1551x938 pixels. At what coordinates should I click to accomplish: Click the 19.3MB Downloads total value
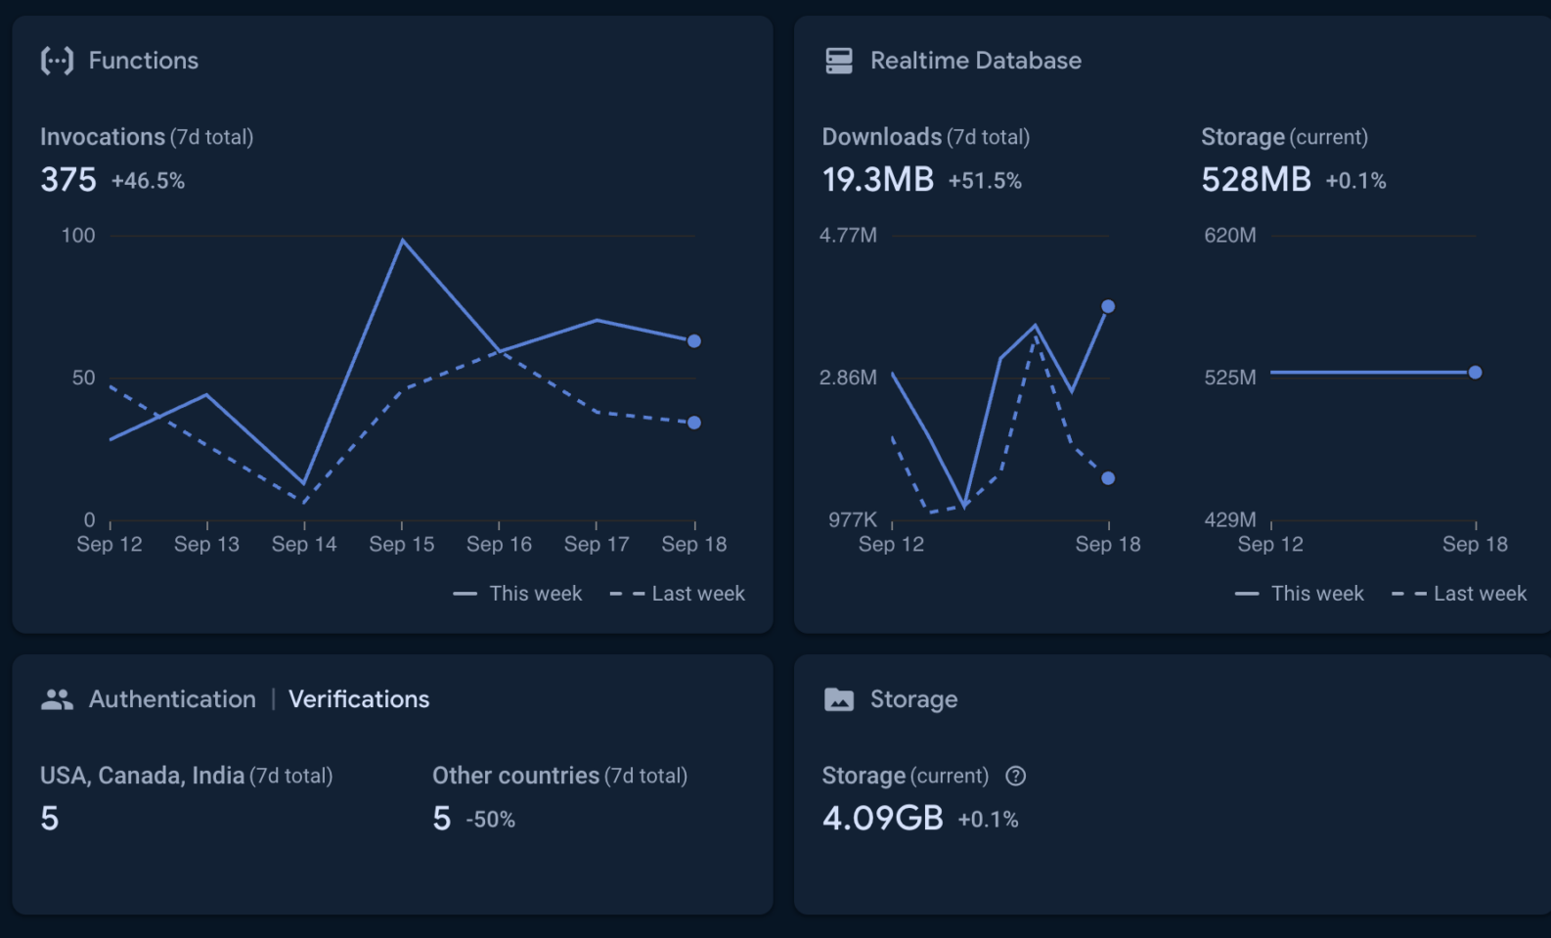coord(877,180)
